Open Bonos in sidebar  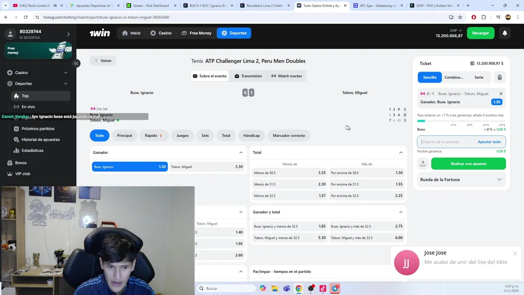pyautogui.click(x=21, y=163)
